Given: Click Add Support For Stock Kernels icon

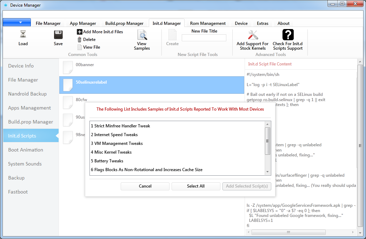Looking at the screenshot, I should (x=253, y=35).
